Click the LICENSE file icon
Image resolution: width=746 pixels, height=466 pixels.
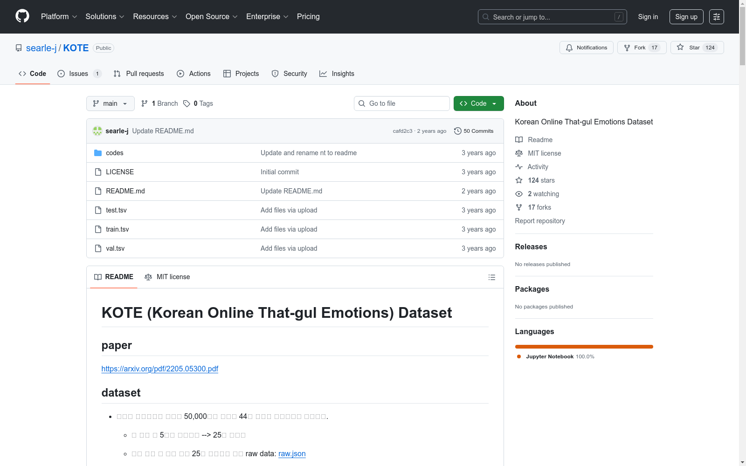tap(98, 172)
